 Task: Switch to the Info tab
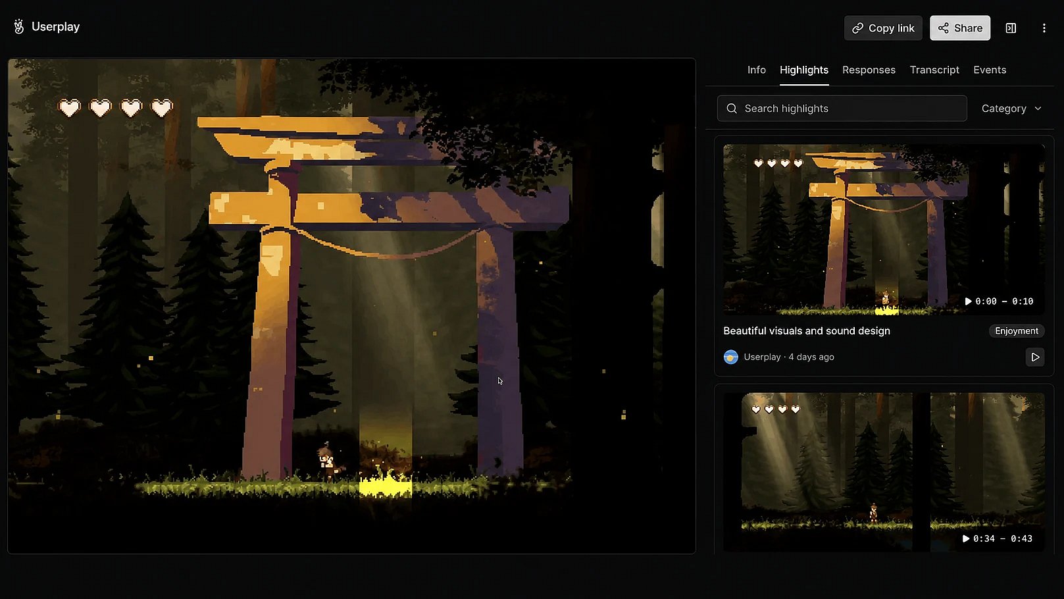pyautogui.click(x=757, y=70)
